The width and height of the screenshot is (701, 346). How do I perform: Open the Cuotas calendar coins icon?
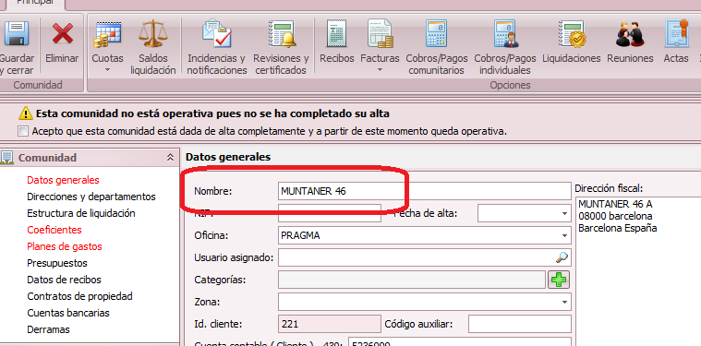click(107, 33)
